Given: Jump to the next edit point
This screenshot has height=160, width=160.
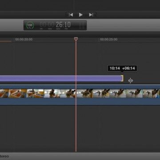Looking at the screenshot, I should (91, 15).
